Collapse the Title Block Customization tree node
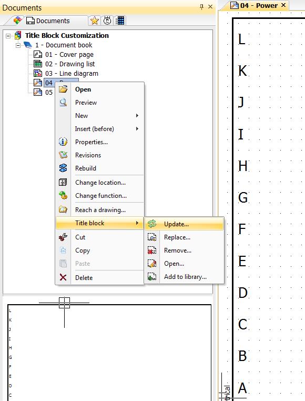305x401 pixels. pyautogui.click(x=8, y=36)
